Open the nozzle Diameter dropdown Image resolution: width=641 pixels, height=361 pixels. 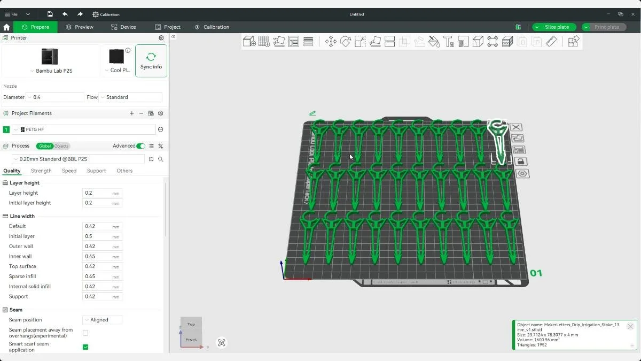55,97
